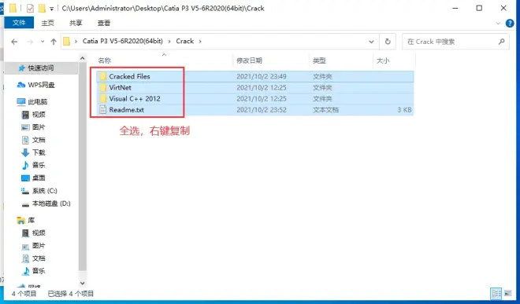Click the VirtNet name text
520x304 pixels.
pos(120,88)
